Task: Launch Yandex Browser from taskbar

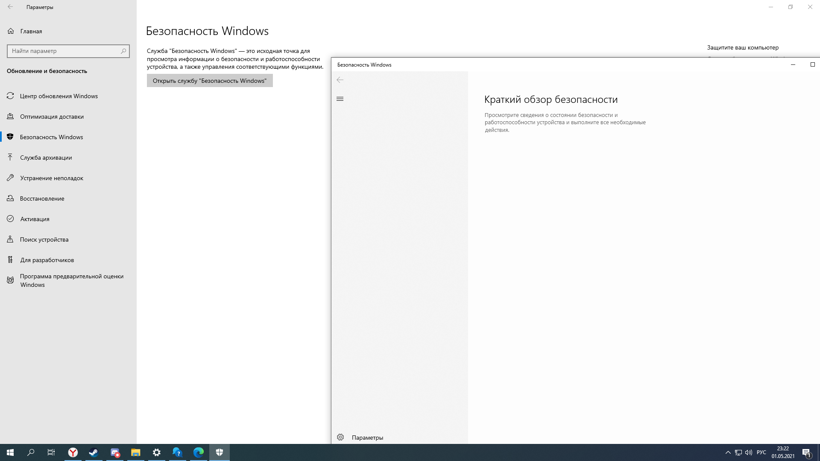Action: [x=73, y=452]
